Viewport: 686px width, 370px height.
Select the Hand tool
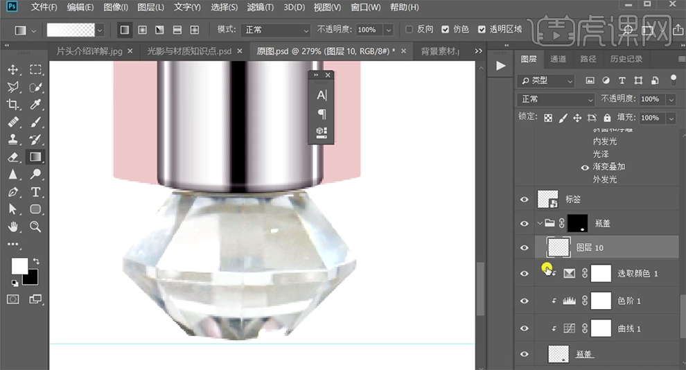click(x=13, y=227)
